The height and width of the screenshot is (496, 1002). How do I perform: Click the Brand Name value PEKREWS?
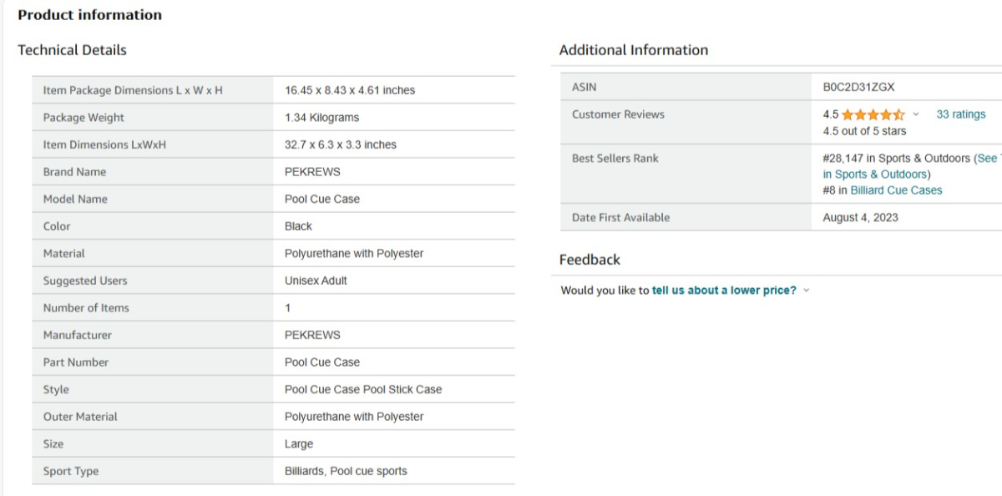point(312,172)
